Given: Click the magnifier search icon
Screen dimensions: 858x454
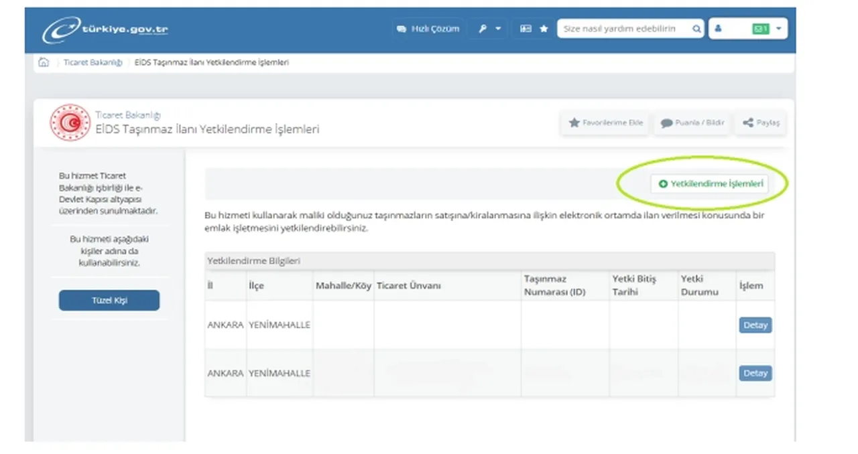Looking at the screenshot, I should [697, 29].
